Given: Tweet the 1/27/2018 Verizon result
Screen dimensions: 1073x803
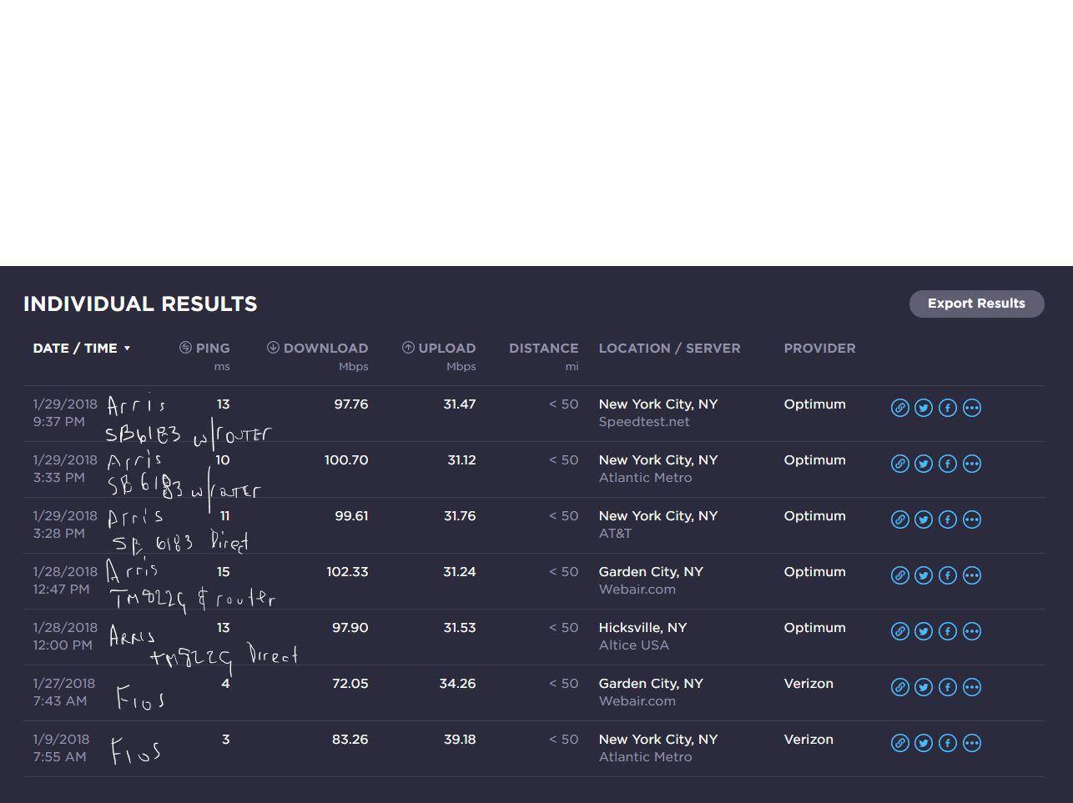Looking at the screenshot, I should click(924, 687).
